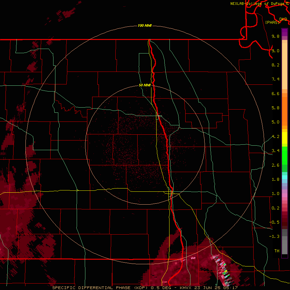Click the 5.8 value on the color scale
This screenshot has height=290, width=290.
click(x=275, y=108)
